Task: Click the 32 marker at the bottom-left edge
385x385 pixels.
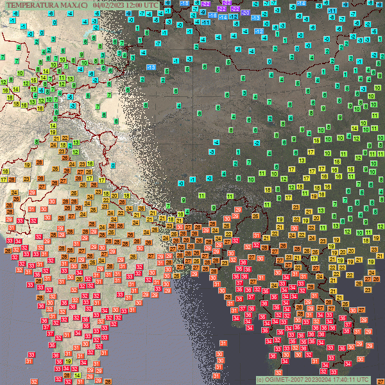Action: click(x=34, y=382)
